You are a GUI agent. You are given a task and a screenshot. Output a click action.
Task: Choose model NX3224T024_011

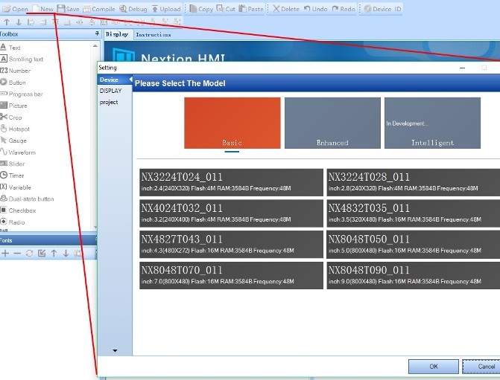tap(231, 182)
